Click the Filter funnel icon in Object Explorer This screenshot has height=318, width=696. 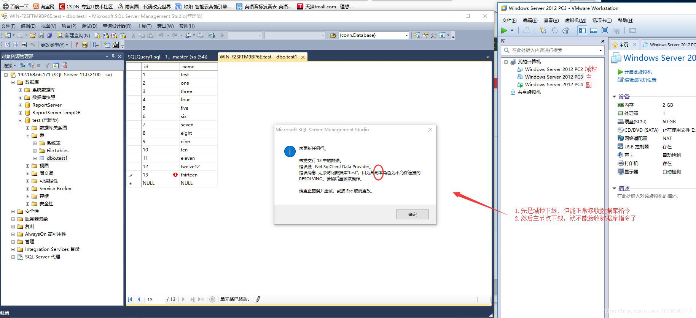tap(47, 66)
